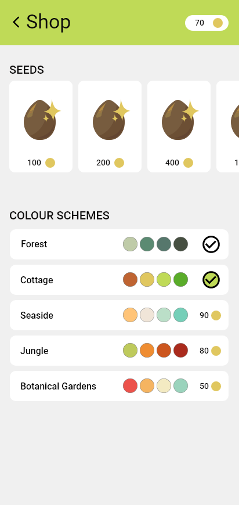Click the brown-orange Cottage swatch
Viewport: 239px width, 505px height.
(x=130, y=280)
